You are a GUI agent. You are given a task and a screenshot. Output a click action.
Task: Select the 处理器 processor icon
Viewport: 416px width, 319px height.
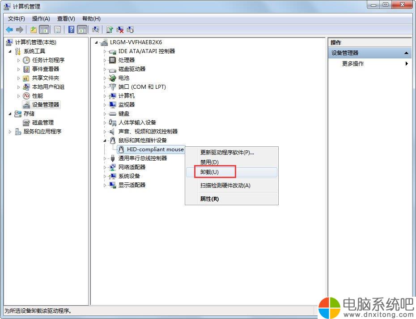[112, 60]
